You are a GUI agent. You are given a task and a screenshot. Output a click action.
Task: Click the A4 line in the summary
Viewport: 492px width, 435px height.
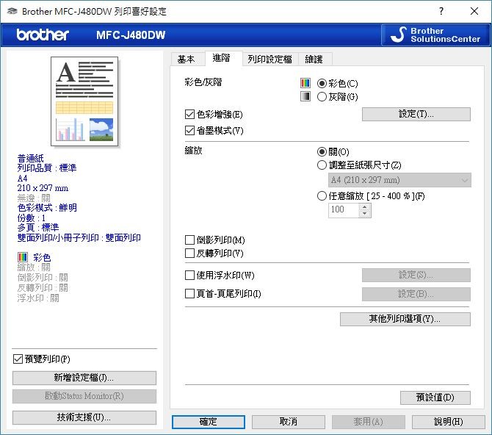[23, 178]
